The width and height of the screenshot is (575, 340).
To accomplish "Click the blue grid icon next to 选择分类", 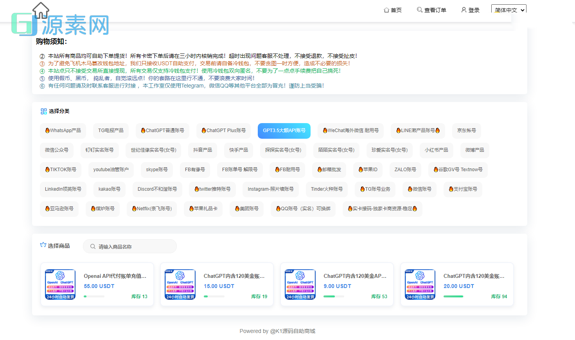I will click(43, 111).
